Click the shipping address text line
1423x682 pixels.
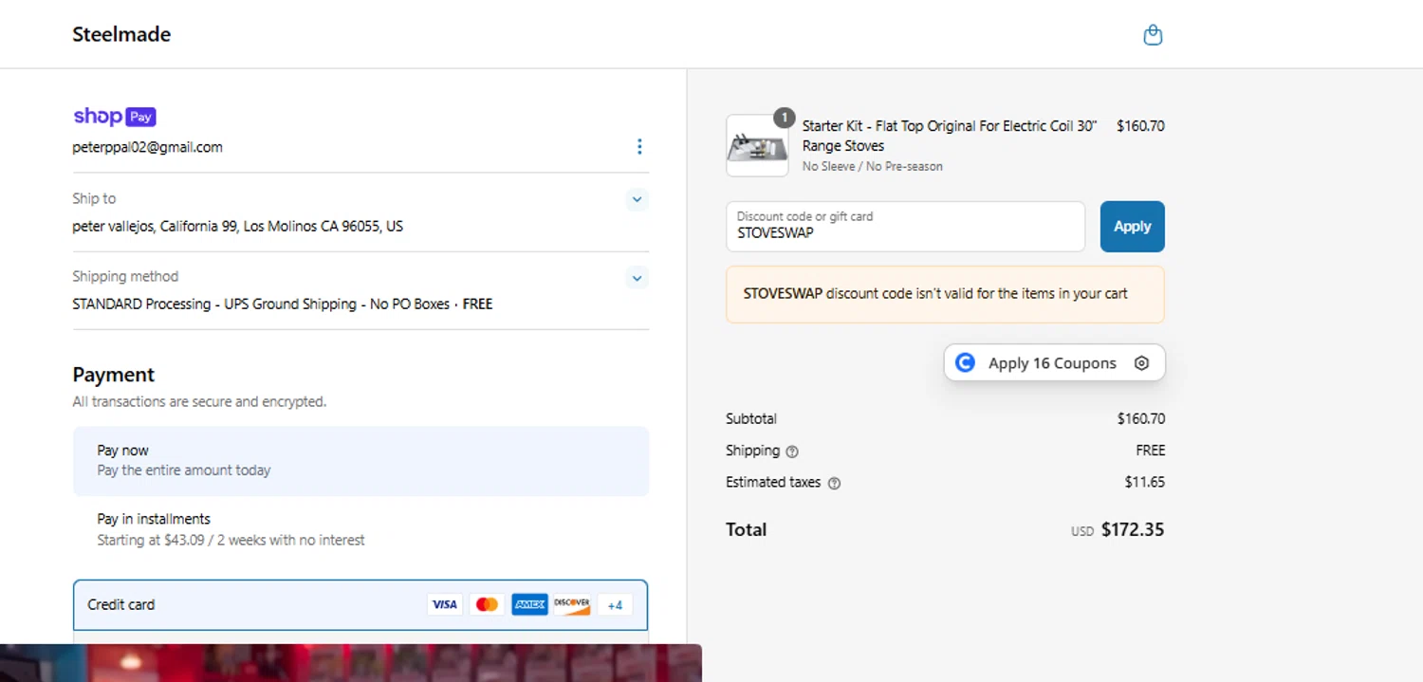(237, 227)
